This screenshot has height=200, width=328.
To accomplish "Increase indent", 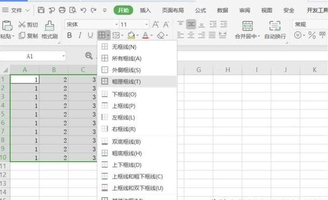I will (223, 24).
